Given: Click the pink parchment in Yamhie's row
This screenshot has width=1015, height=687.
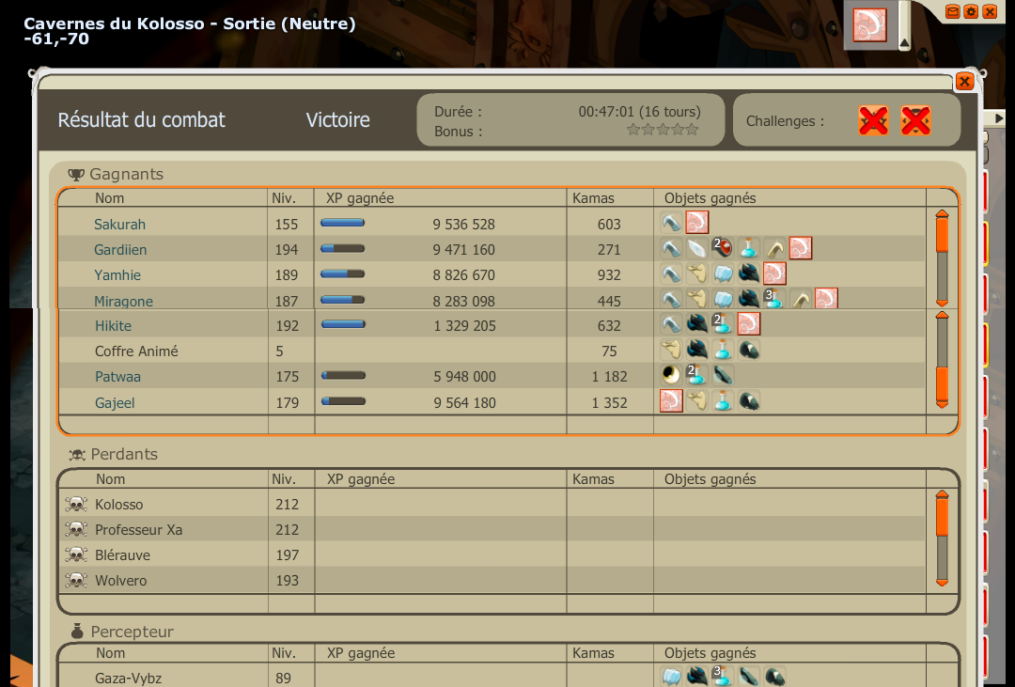Looking at the screenshot, I should [x=774, y=273].
